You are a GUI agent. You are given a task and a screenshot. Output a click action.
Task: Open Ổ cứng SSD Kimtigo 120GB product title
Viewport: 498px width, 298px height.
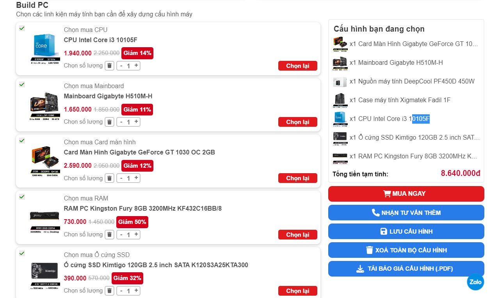click(x=156, y=265)
